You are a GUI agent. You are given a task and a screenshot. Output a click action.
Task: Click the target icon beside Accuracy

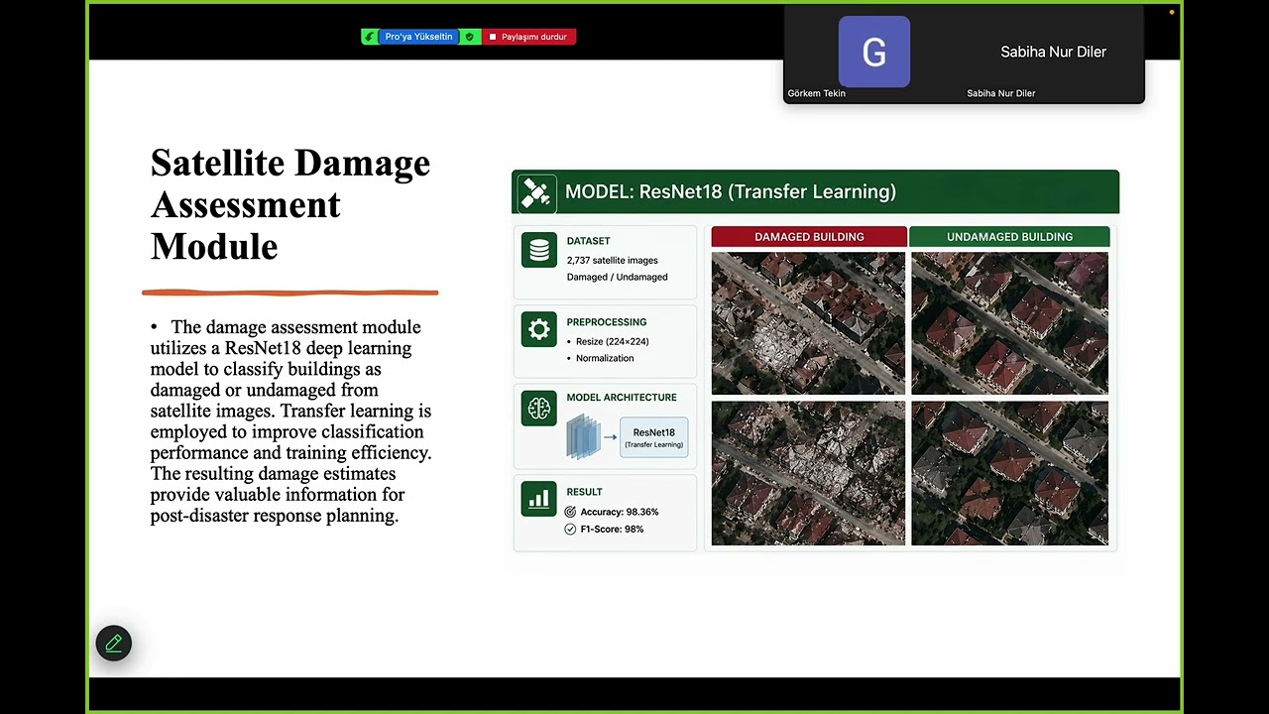570,512
